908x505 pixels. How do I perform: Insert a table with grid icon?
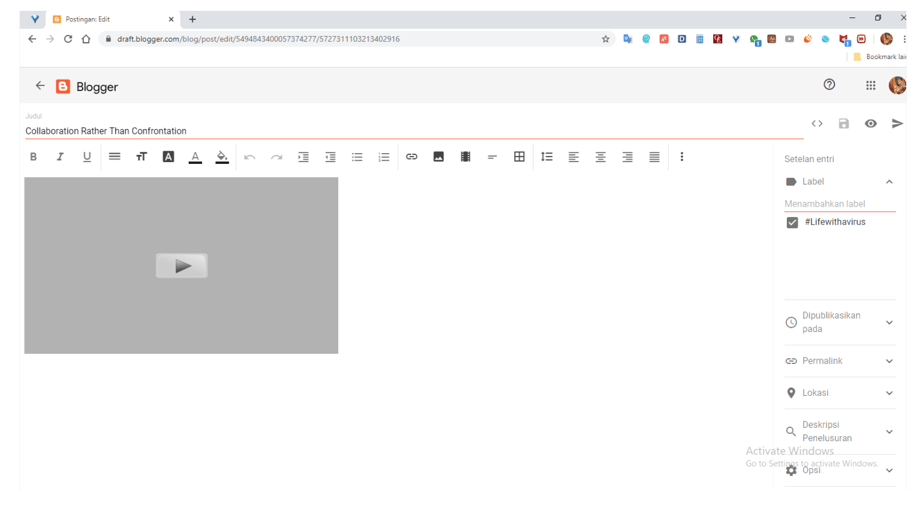[519, 157]
